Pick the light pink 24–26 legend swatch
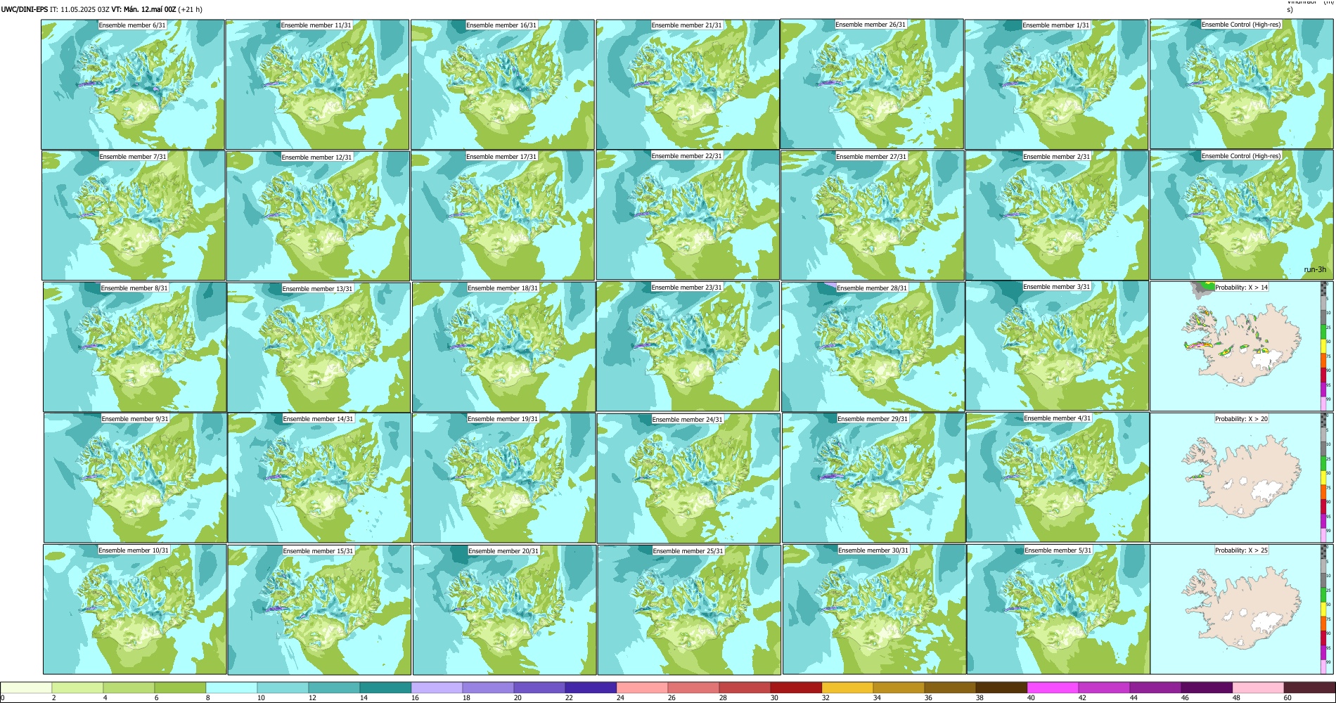Image resolution: width=1336 pixels, height=703 pixels. pyautogui.click(x=642, y=688)
